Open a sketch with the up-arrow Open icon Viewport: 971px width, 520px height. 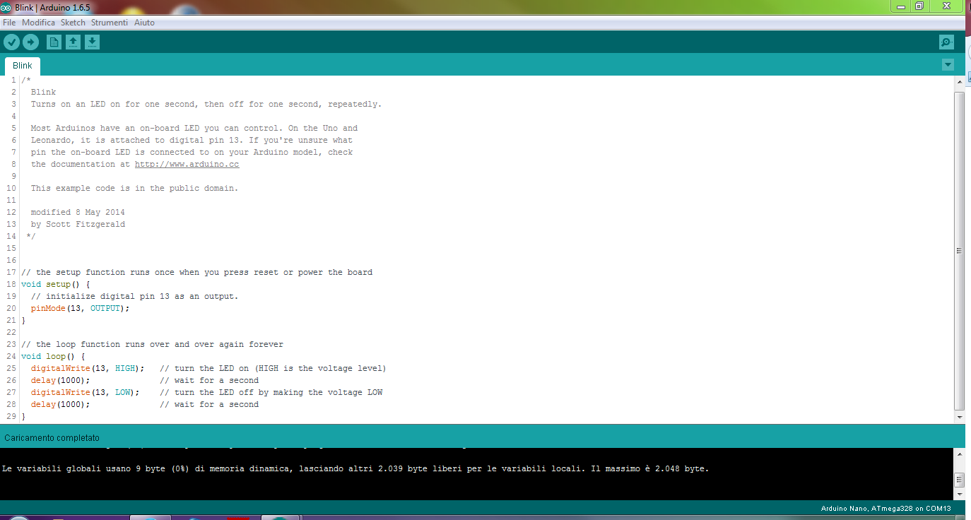click(x=73, y=42)
